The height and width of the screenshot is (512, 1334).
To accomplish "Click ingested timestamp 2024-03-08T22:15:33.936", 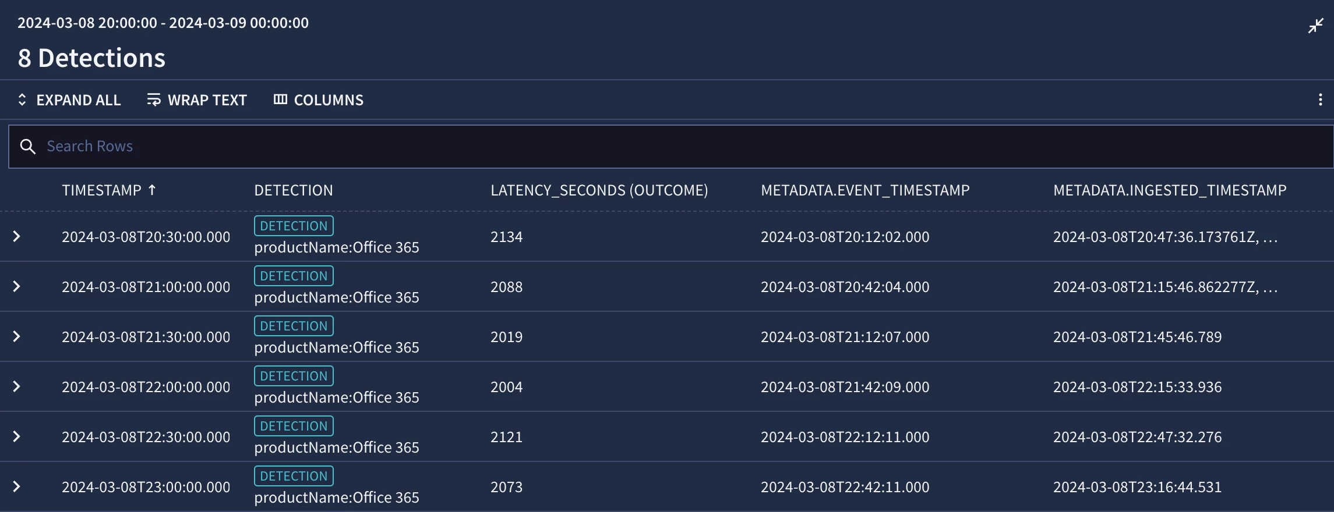I will tap(1137, 387).
